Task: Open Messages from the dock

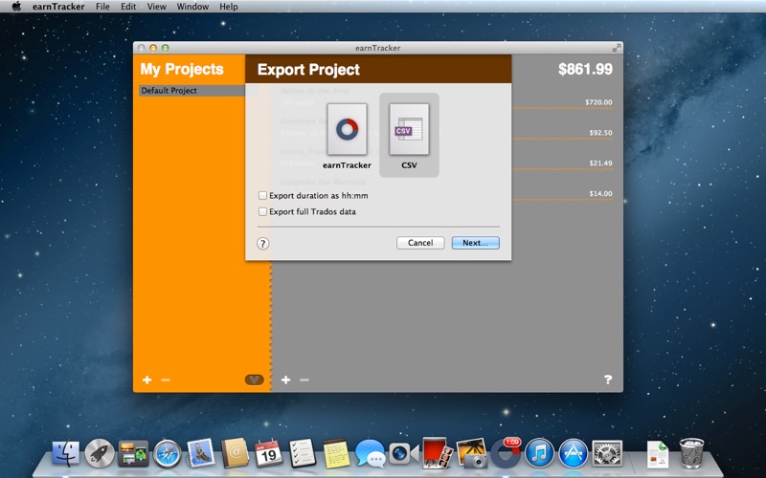Action: [370, 453]
